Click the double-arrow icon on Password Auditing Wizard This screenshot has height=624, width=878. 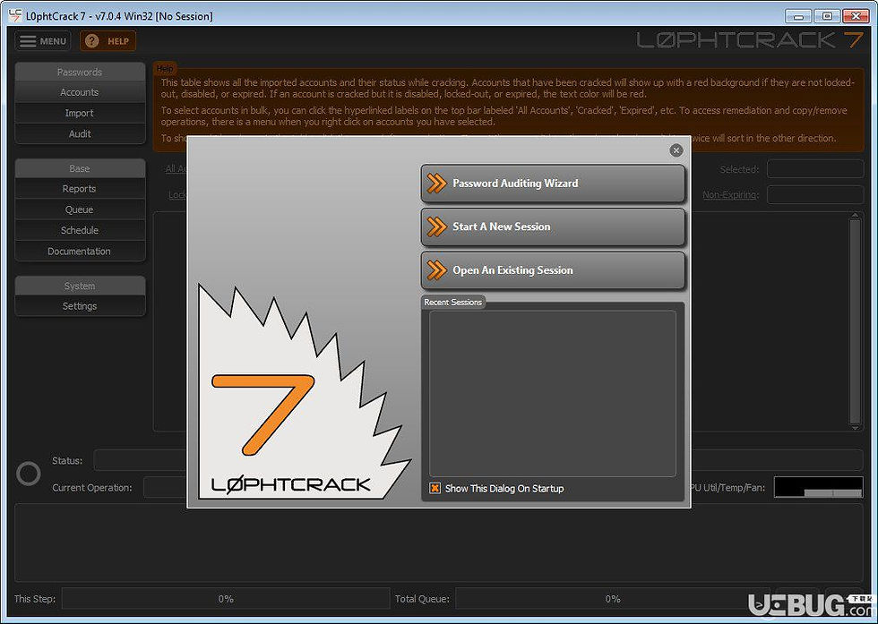(x=436, y=183)
